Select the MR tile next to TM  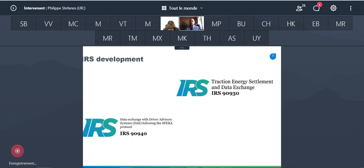point(107,38)
